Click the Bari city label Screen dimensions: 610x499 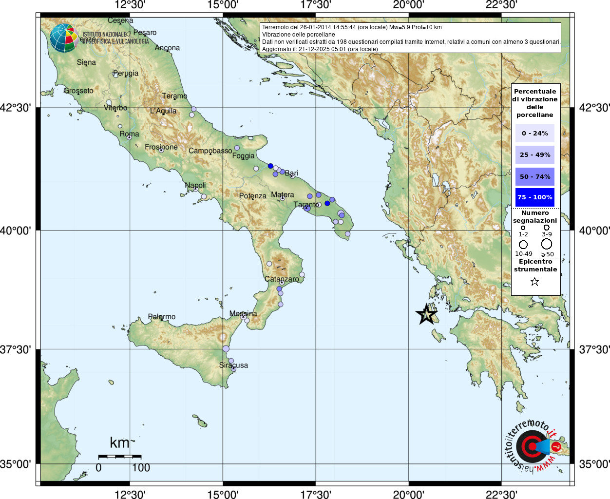[291, 173]
